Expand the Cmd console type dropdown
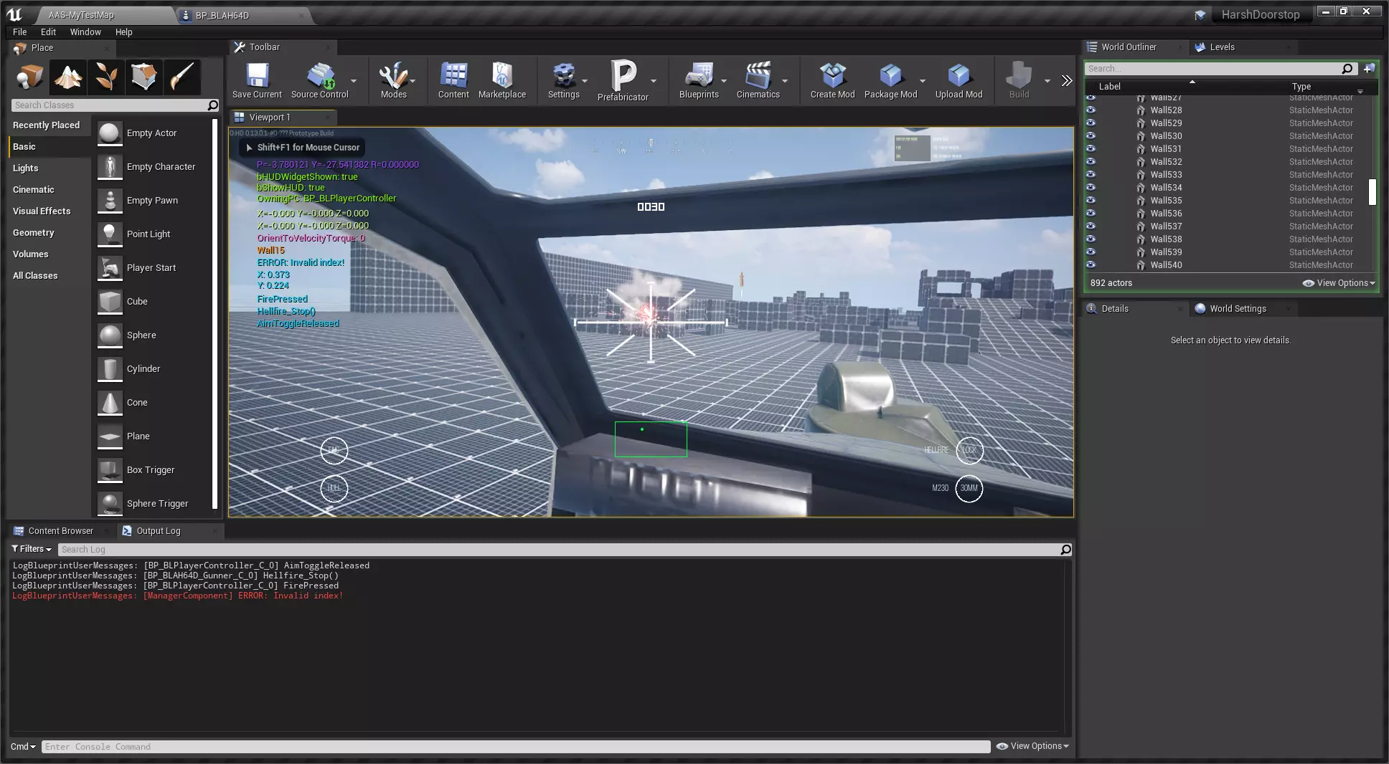1389x764 pixels. click(x=23, y=746)
